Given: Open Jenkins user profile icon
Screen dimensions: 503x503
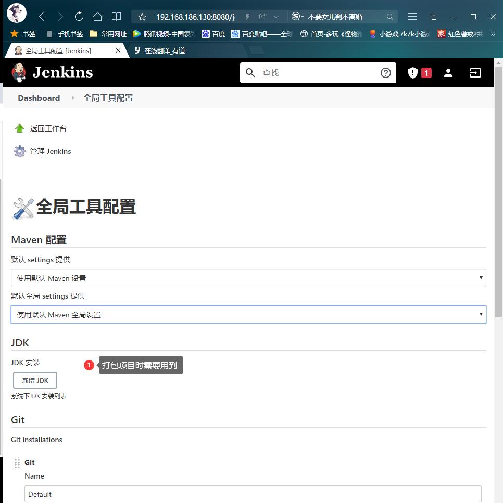Looking at the screenshot, I should coord(448,73).
